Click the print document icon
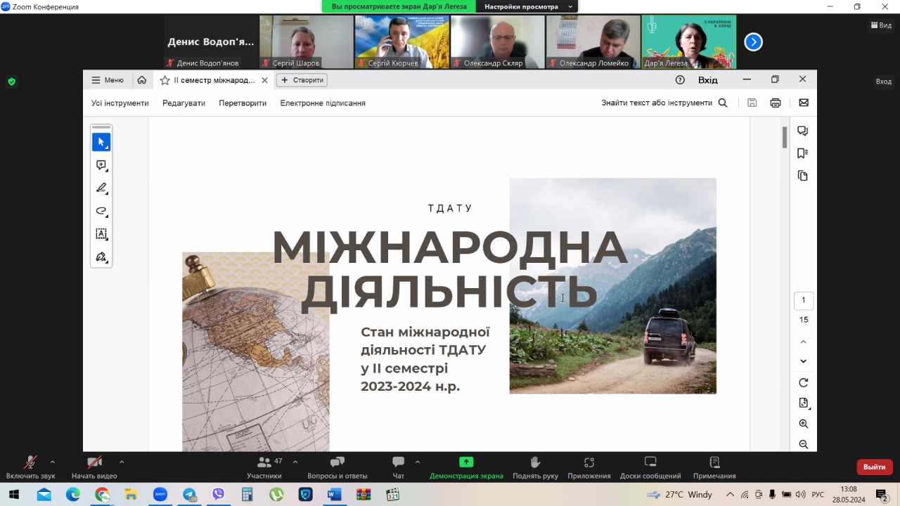 pos(776,103)
